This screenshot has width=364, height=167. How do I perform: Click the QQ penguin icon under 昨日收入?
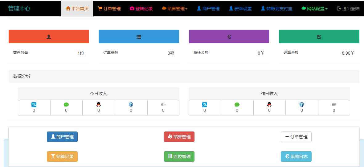click(269, 105)
